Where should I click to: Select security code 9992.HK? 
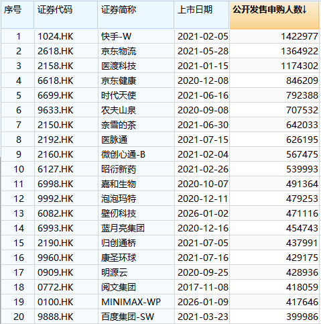66,199
